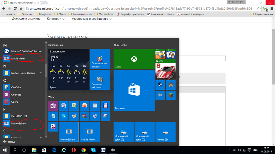The image size is (275, 154).
Task: Jump to letter N in the app list
Action: pos(5,66)
